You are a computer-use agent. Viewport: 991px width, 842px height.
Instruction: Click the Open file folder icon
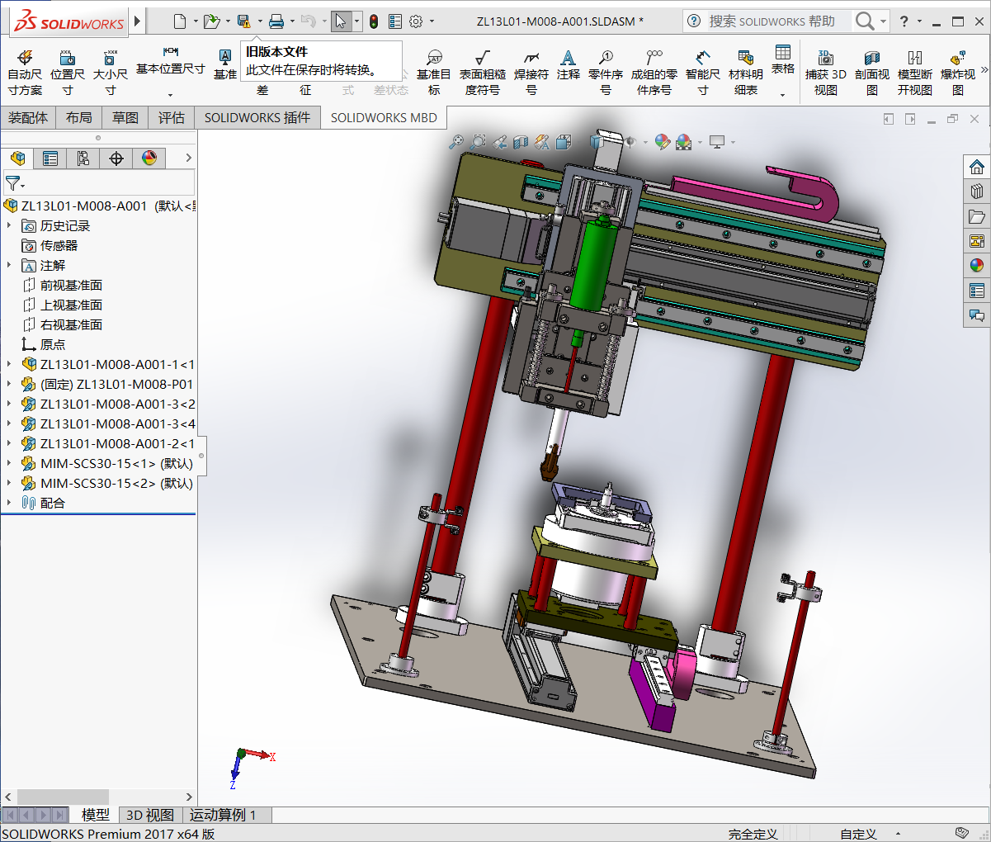point(212,21)
